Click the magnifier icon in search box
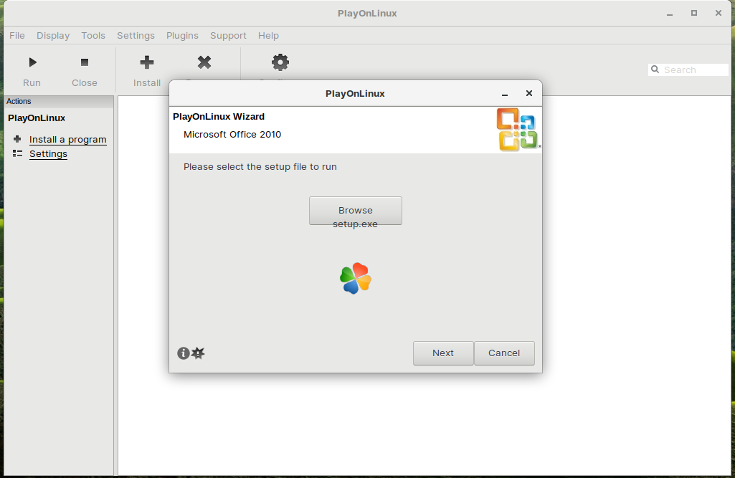 point(655,70)
